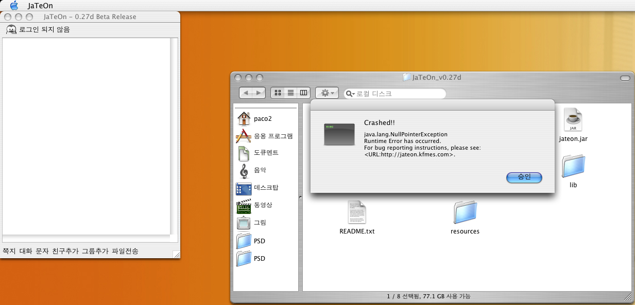Click the JaTeOn - 0.27d Beta Release title
Viewport: 635px width, 305px height.
pyautogui.click(x=90, y=17)
